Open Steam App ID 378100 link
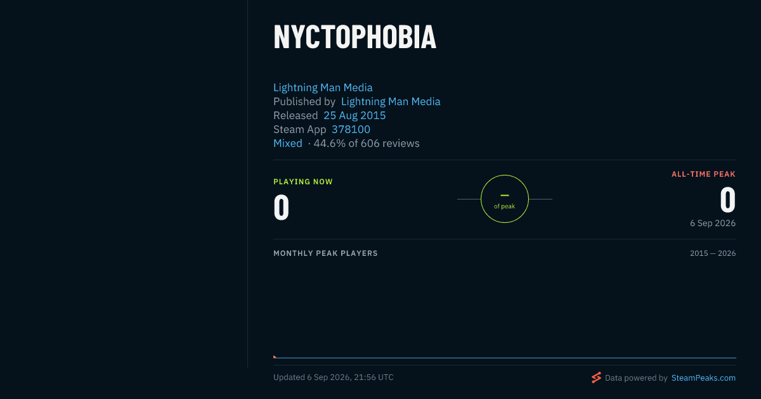Viewport: 761px width, 399px height. (351, 129)
